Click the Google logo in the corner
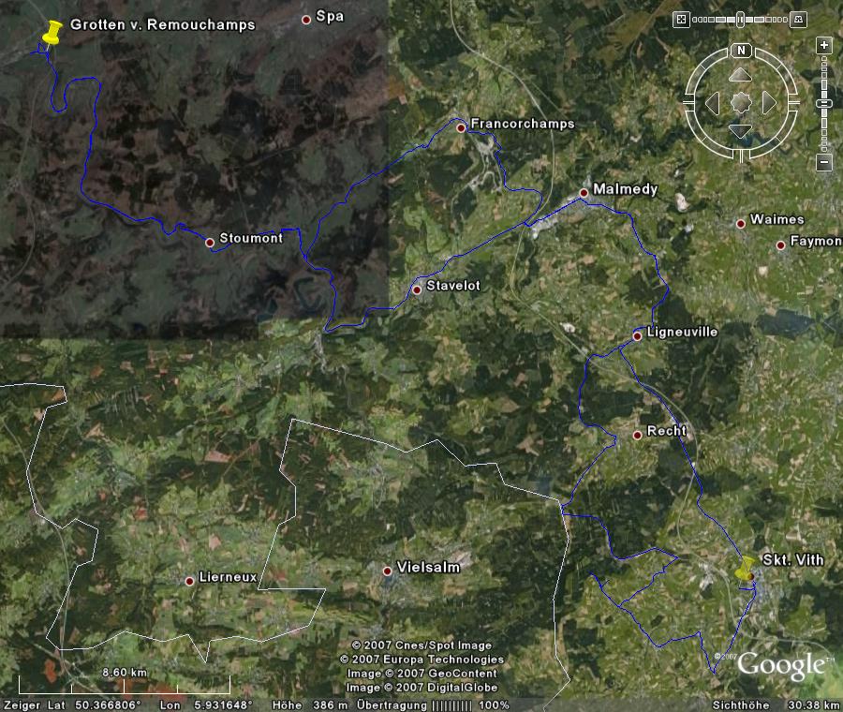The image size is (843, 712). pyautogui.click(x=780, y=665)
